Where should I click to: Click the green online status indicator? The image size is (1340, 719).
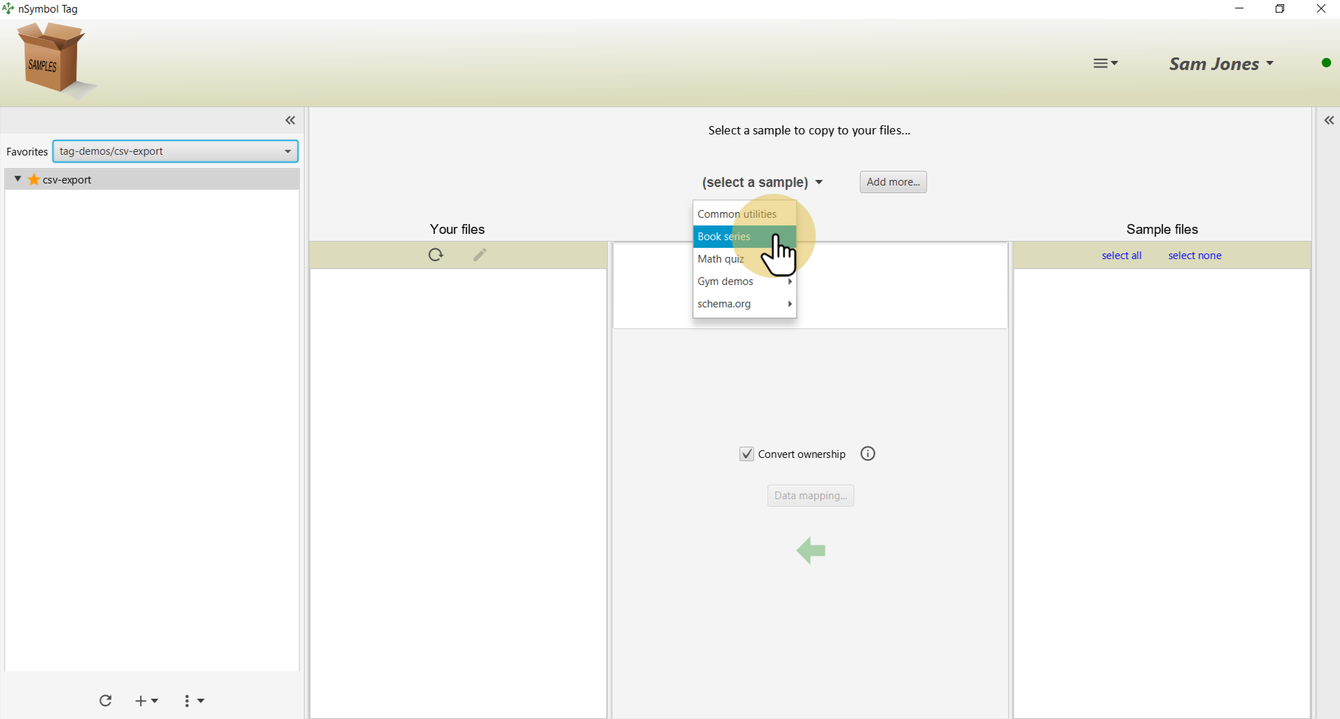[x=1326, y=63]
